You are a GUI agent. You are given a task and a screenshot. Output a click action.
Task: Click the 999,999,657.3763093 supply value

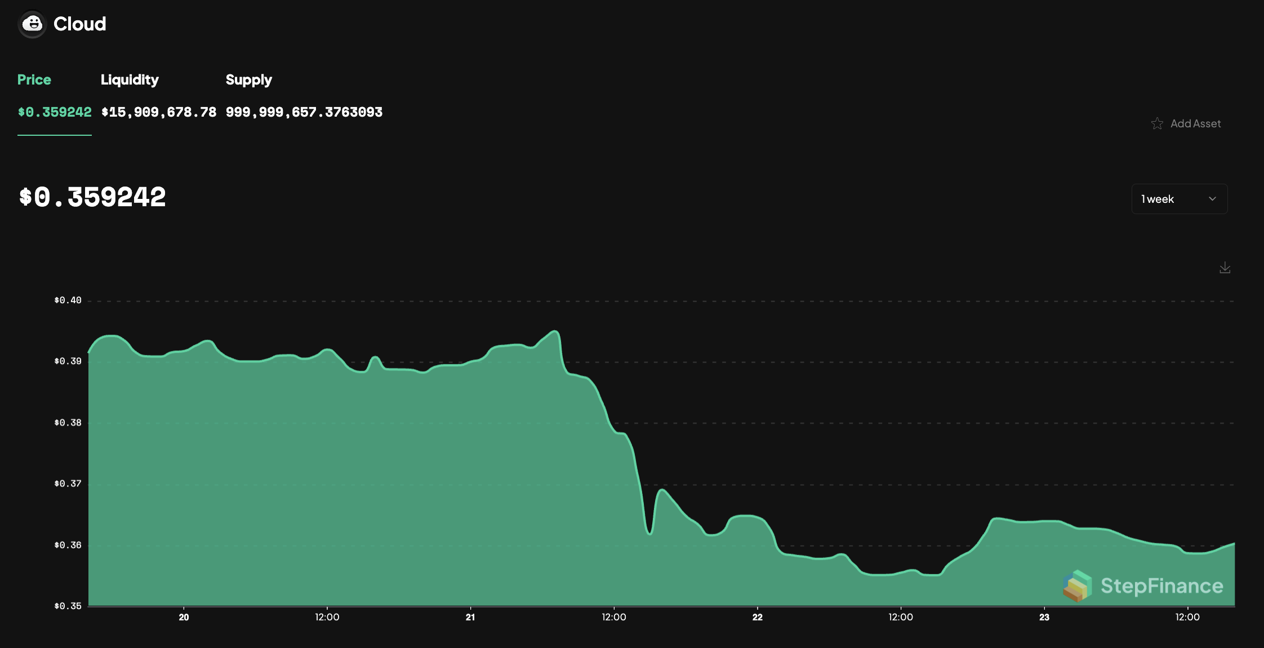pyautogui.click(x=304, y=112)
